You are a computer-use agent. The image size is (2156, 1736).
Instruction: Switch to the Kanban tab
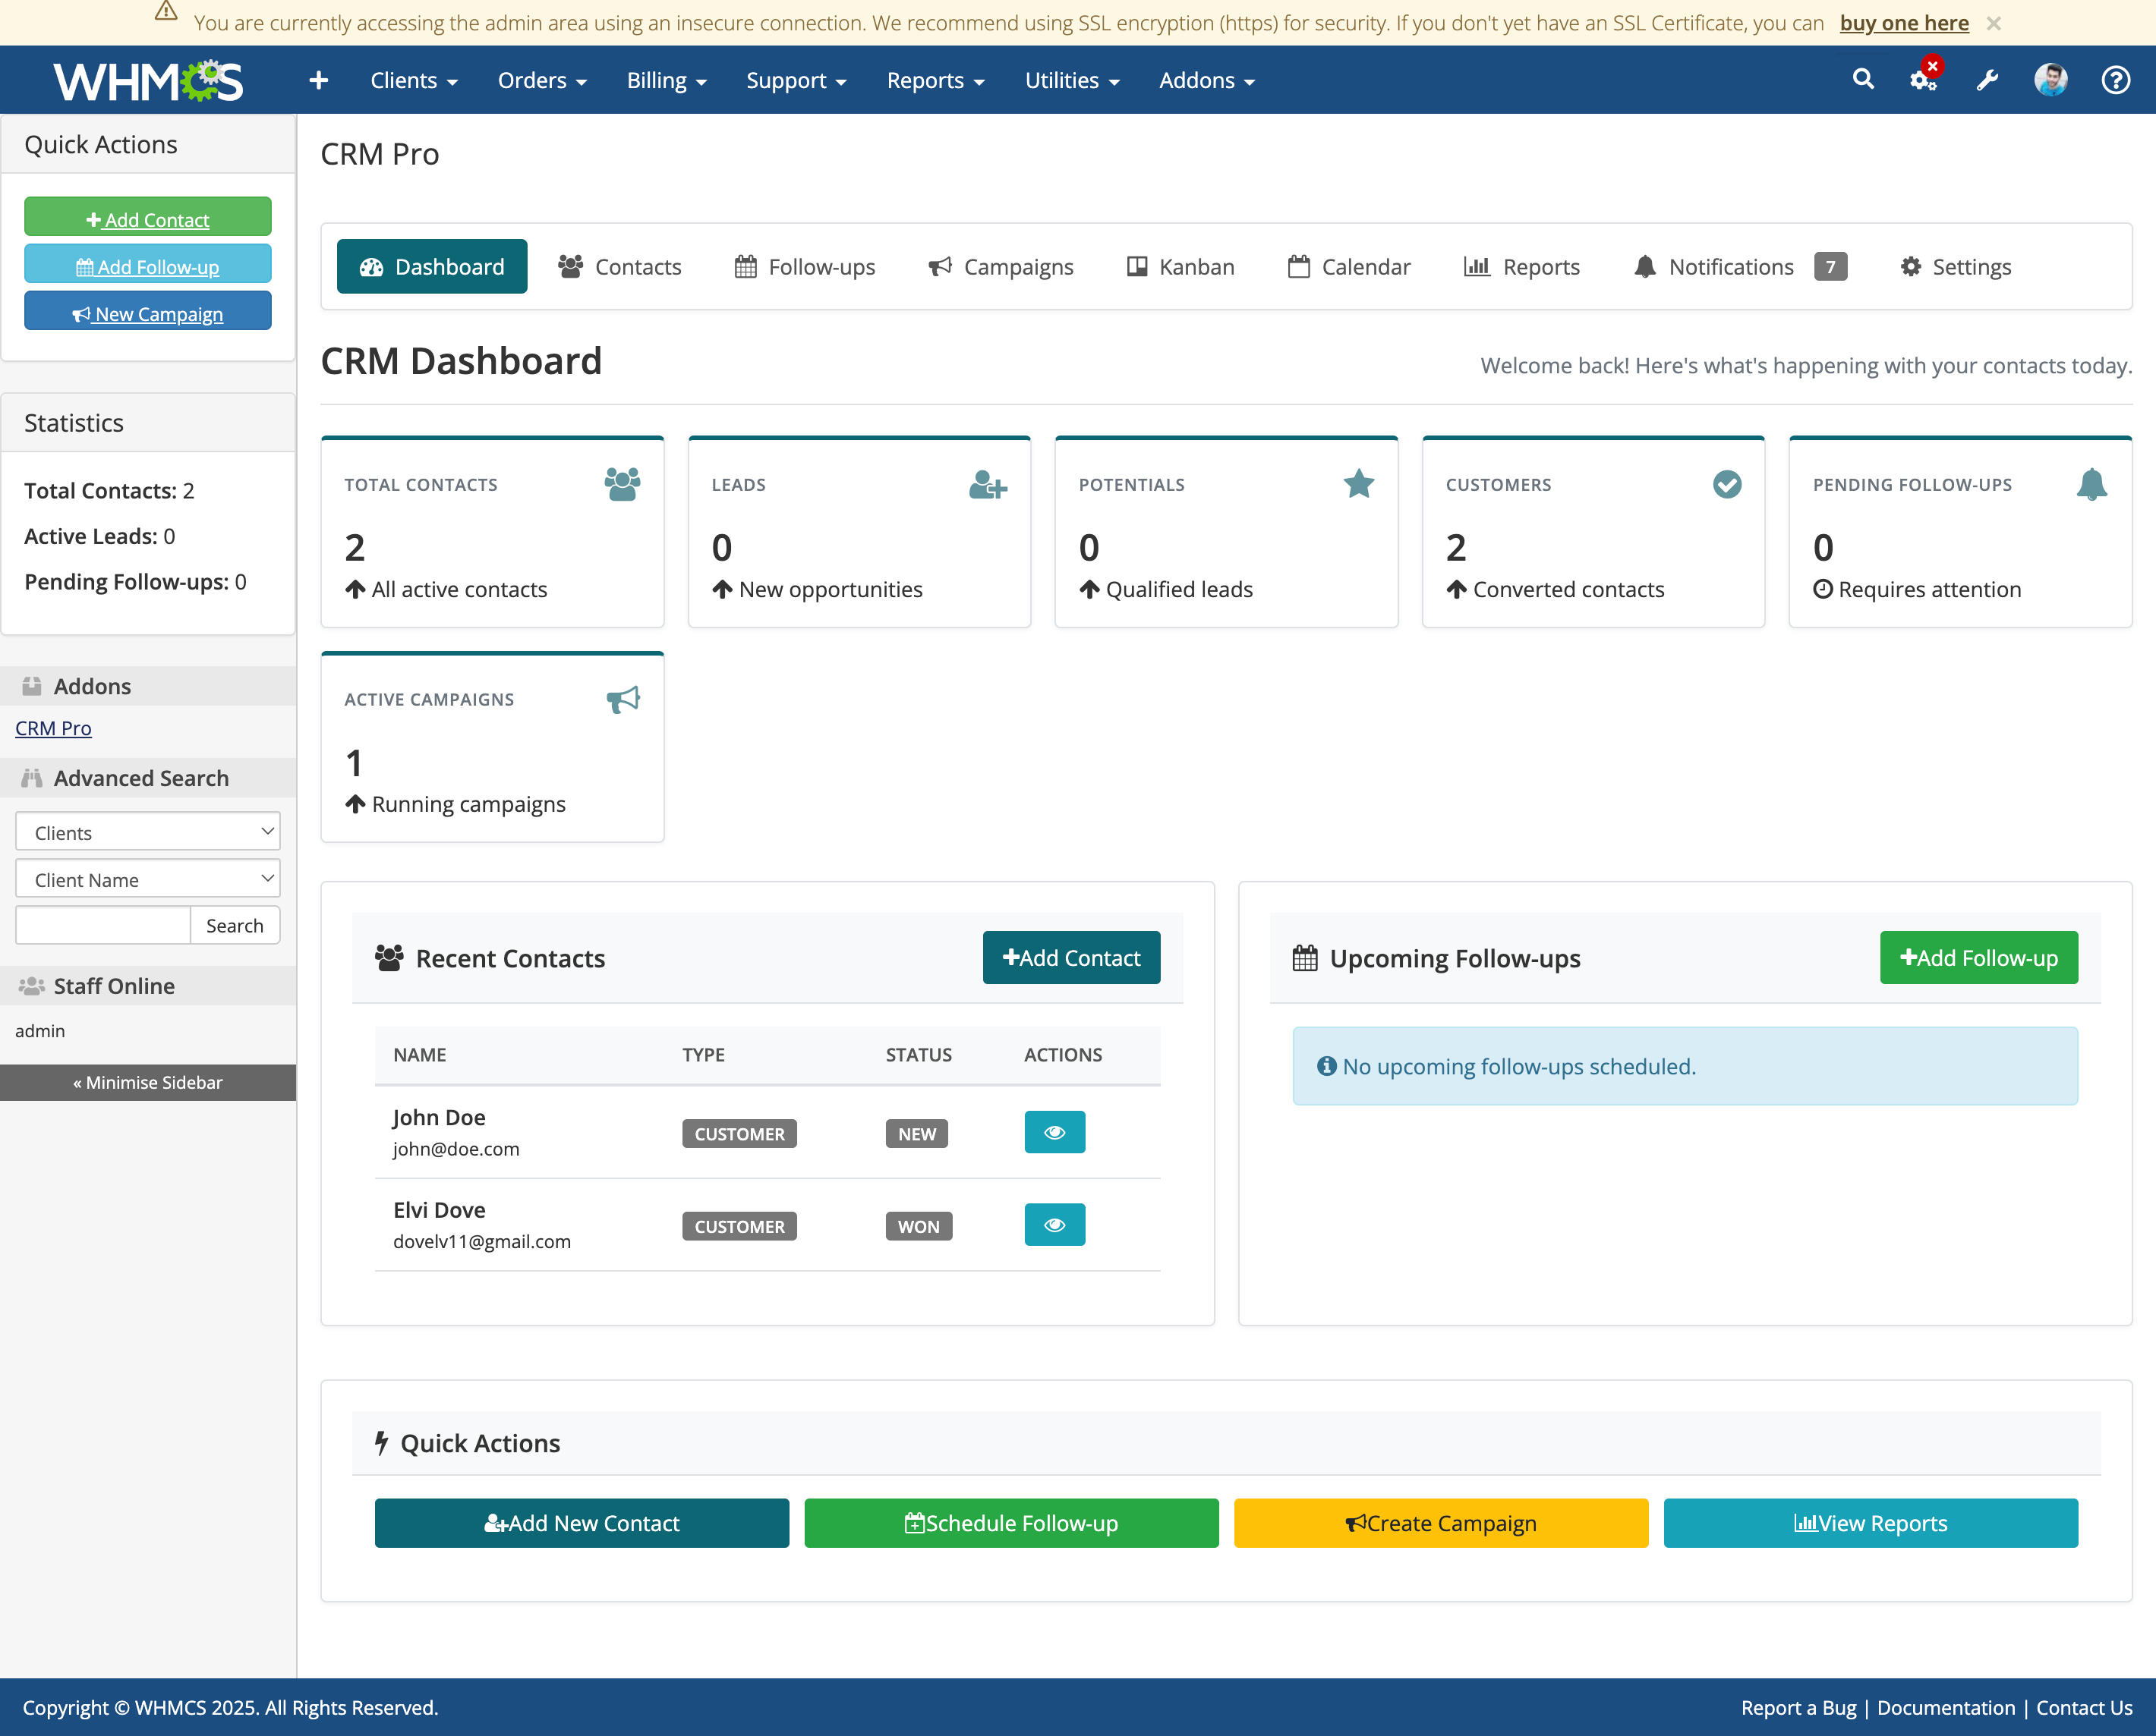pyautogui.click(x=1180, y=266)
